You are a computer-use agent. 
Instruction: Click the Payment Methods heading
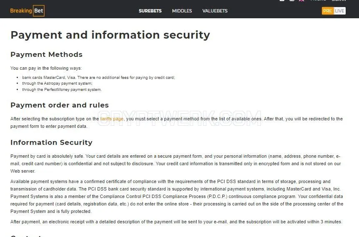point(47,54)
